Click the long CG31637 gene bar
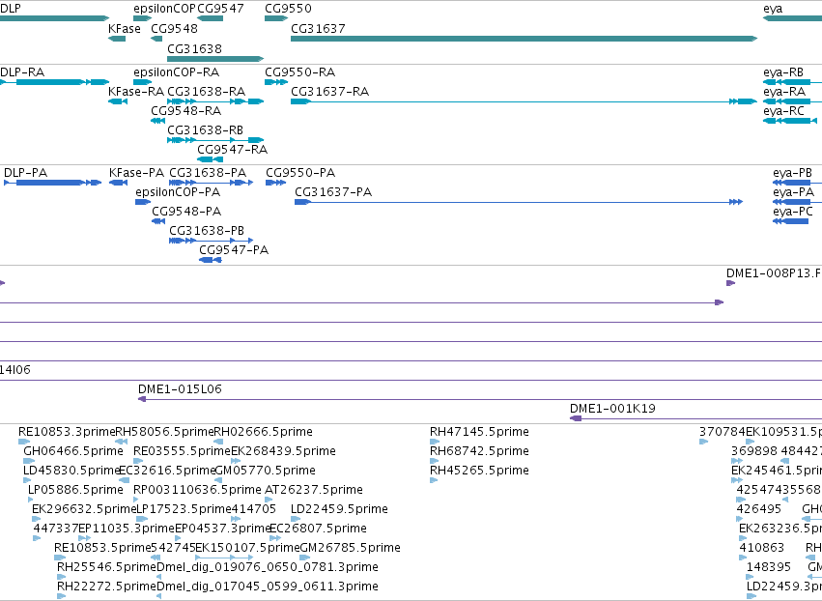 [x=524, y=39]
